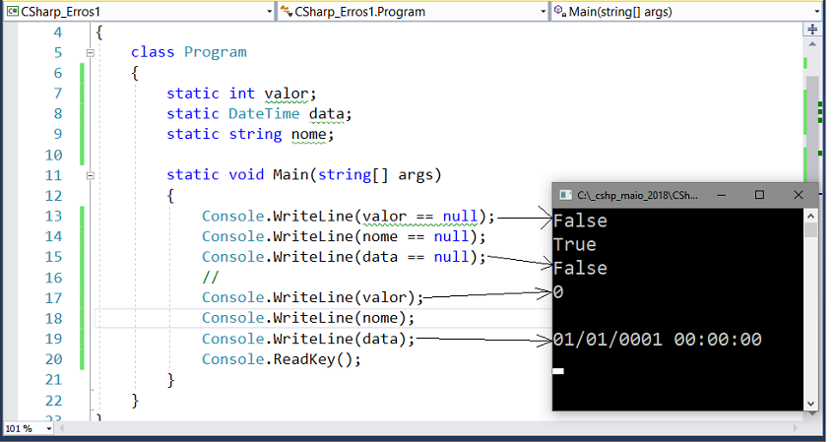Click the '01/01/0001 00:00:00' console output
Image resolution: width=835 pixels, height=442 pixels.
click(x=658, y=340)
